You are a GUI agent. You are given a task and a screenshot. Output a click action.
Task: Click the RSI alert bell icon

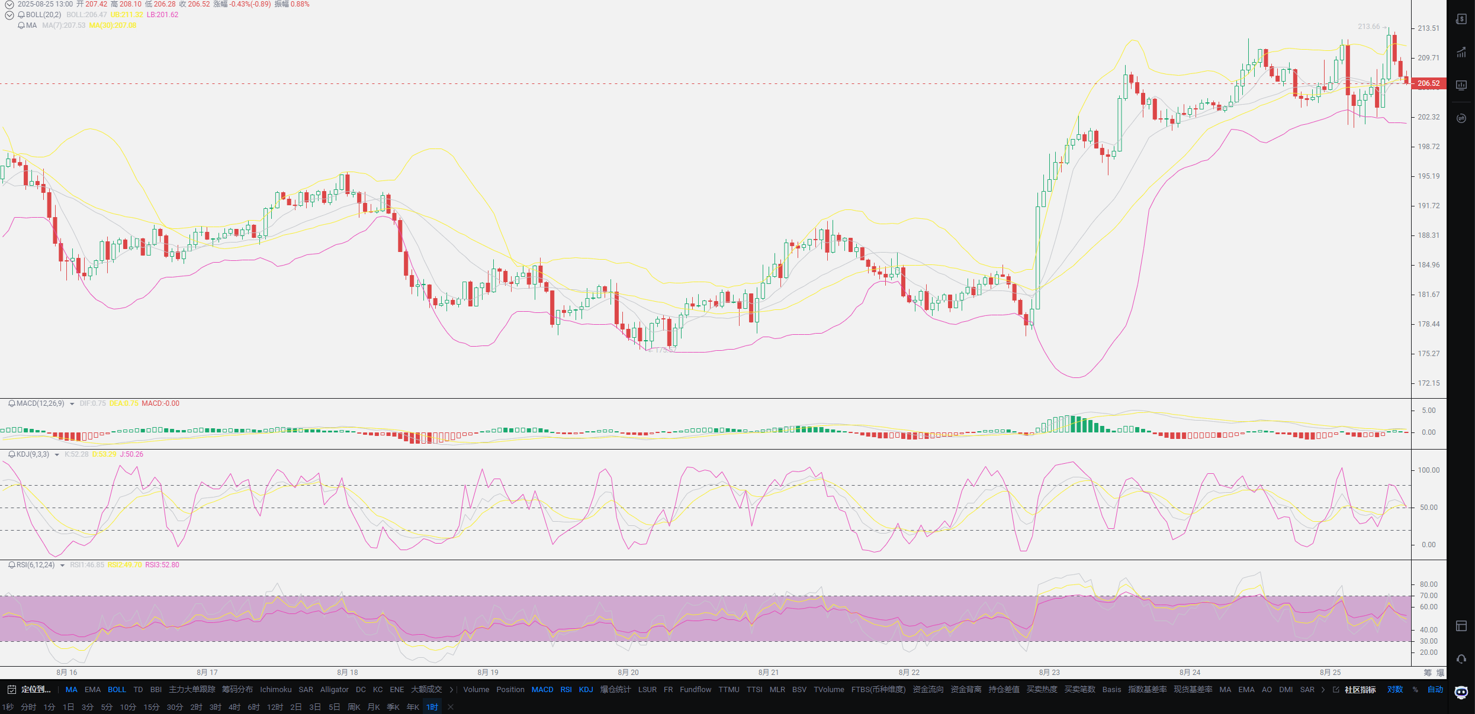12,565
